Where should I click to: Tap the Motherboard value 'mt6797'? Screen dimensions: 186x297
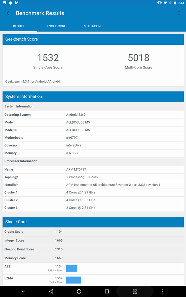click(72, 138)
